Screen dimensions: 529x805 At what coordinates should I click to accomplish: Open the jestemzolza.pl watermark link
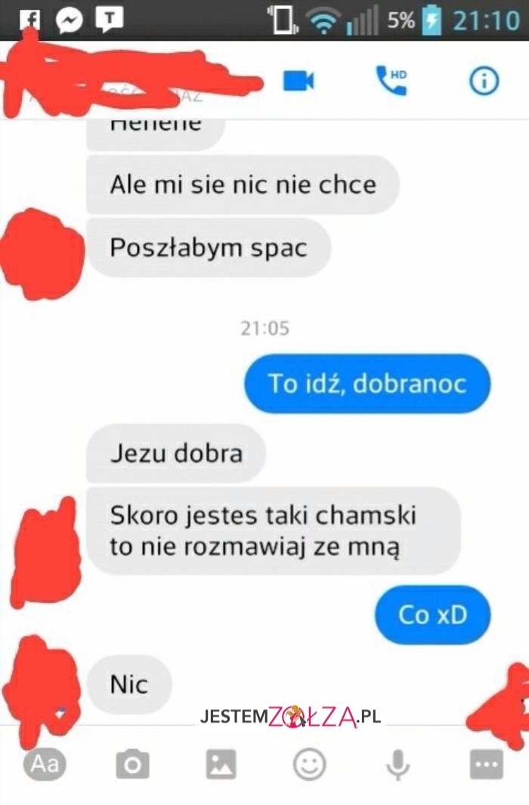290,717
